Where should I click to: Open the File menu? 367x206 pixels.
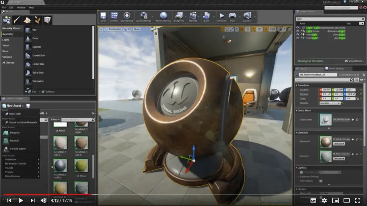[4, 7]
